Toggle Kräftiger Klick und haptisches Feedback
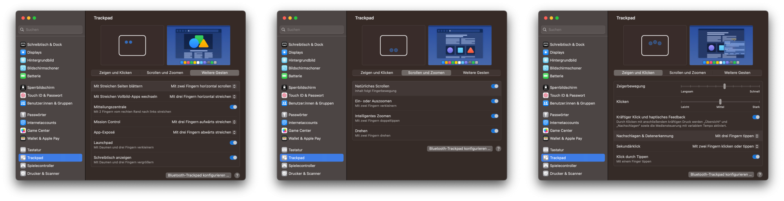The height and width of the screenshot is (201, 784). (756, 117)
